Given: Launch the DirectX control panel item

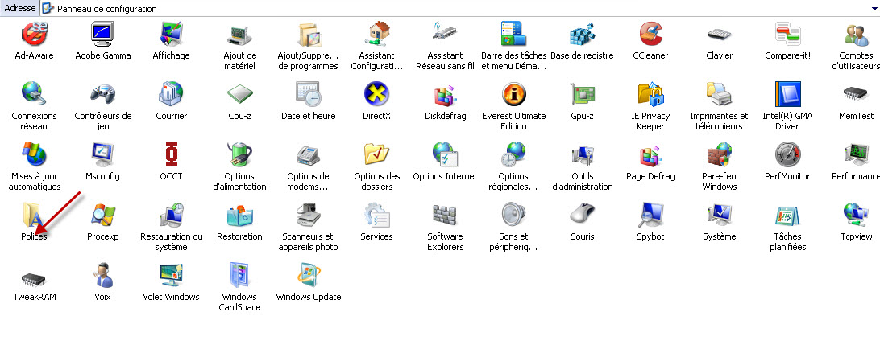Looking at the screenshot, I should [x=376, y=97].
